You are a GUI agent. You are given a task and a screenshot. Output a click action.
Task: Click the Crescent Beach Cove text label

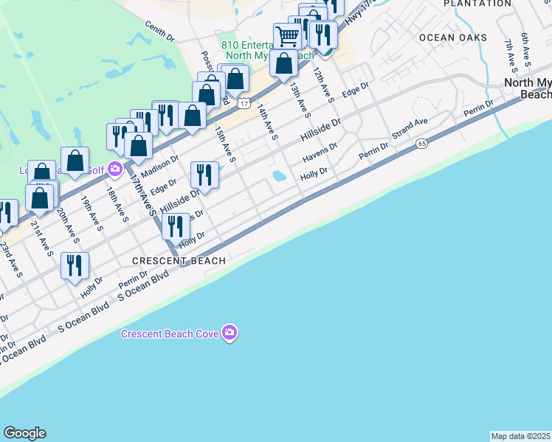pos(170,334)
